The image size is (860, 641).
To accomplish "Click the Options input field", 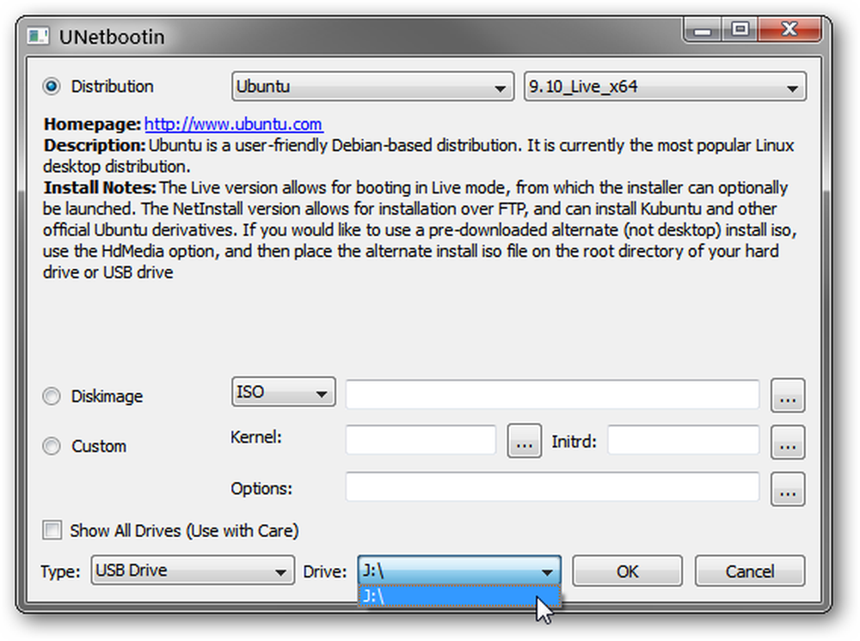I will (552, 487).
